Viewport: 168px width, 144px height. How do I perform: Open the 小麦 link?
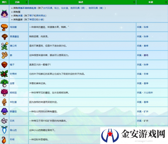click(41, 20)
